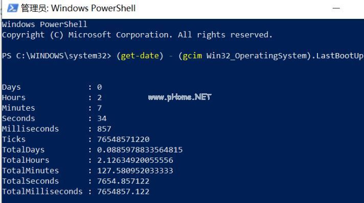The height and width of the screenshot is (203, 364).
Task: Click the get-date command text
Action: (140, 56)
